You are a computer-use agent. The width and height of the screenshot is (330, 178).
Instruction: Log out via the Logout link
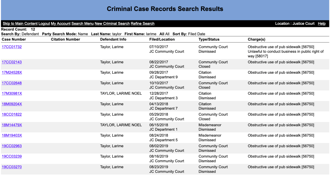pos(44,24)
